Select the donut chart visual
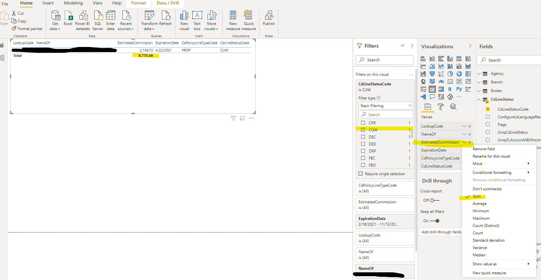541x280 pixels. click(x=459, y=74)
